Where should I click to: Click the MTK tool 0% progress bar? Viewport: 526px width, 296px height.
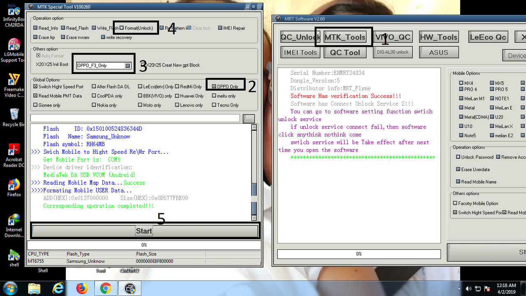click(x=144, y=245)
